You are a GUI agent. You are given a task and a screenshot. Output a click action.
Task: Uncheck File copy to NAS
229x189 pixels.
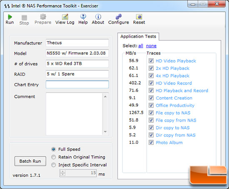(151, 113)
